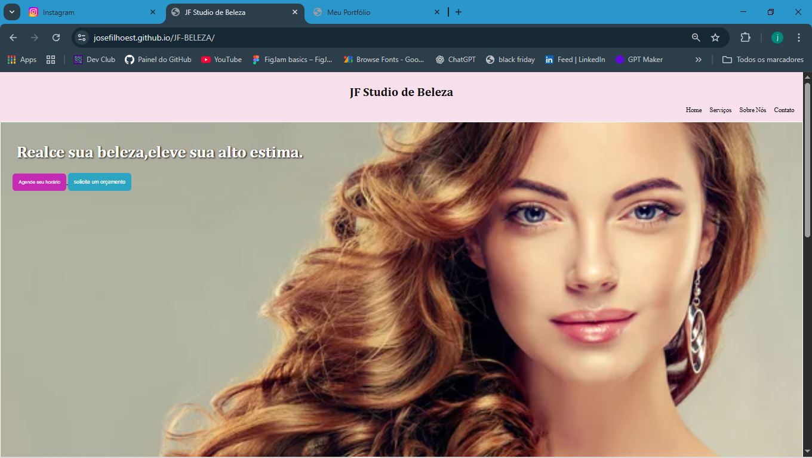Click the JF Studio de Beleza heading
This screenshot has height=458, width=812.
[401, 92]
